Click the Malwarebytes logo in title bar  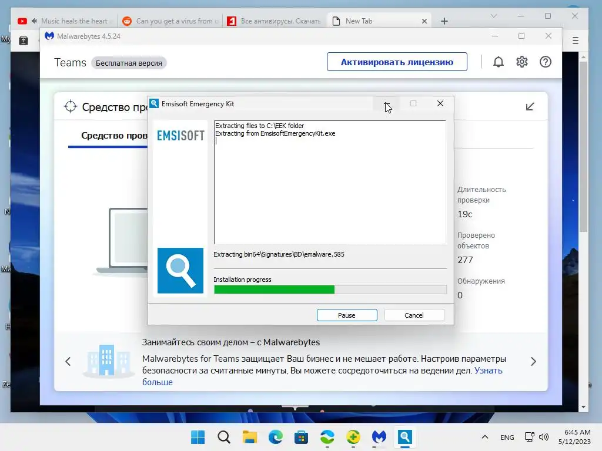49,36
